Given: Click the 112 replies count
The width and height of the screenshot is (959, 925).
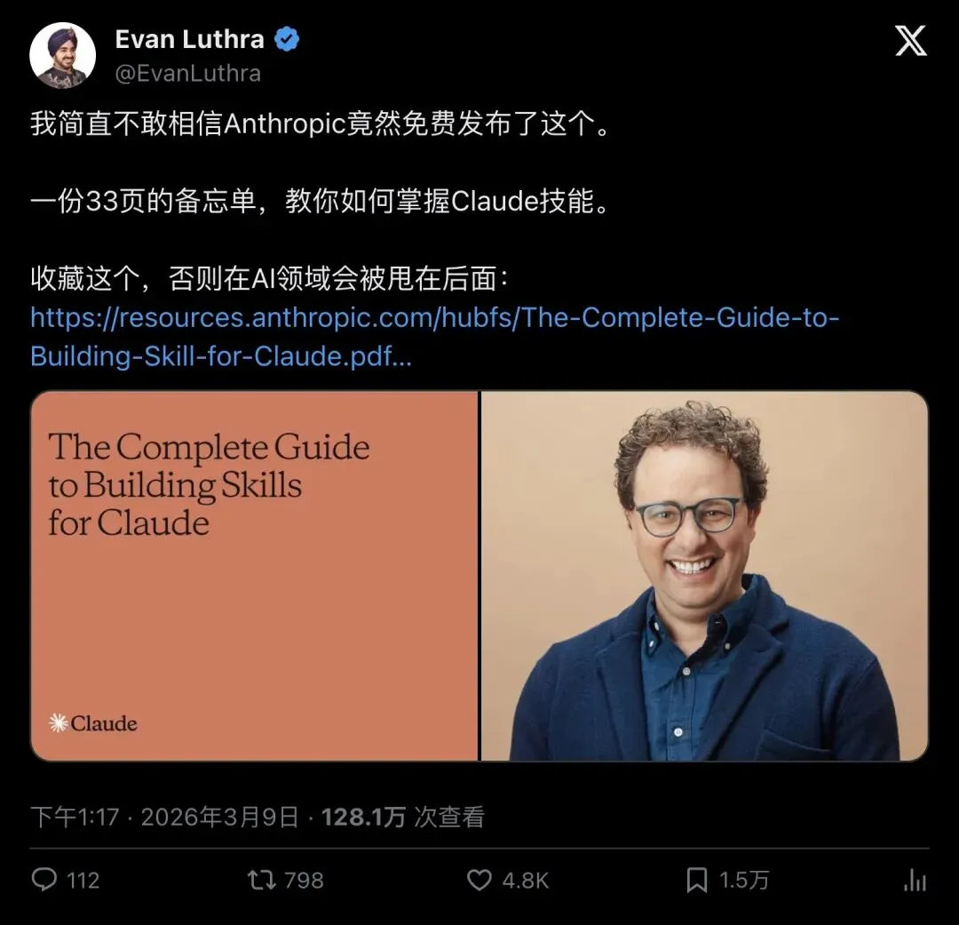Looking at the screenshot, I should [83, 881].
